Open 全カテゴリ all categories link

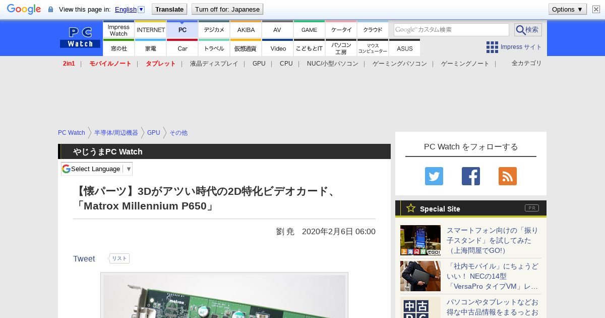pyautogui.click(x=527, y=63)
